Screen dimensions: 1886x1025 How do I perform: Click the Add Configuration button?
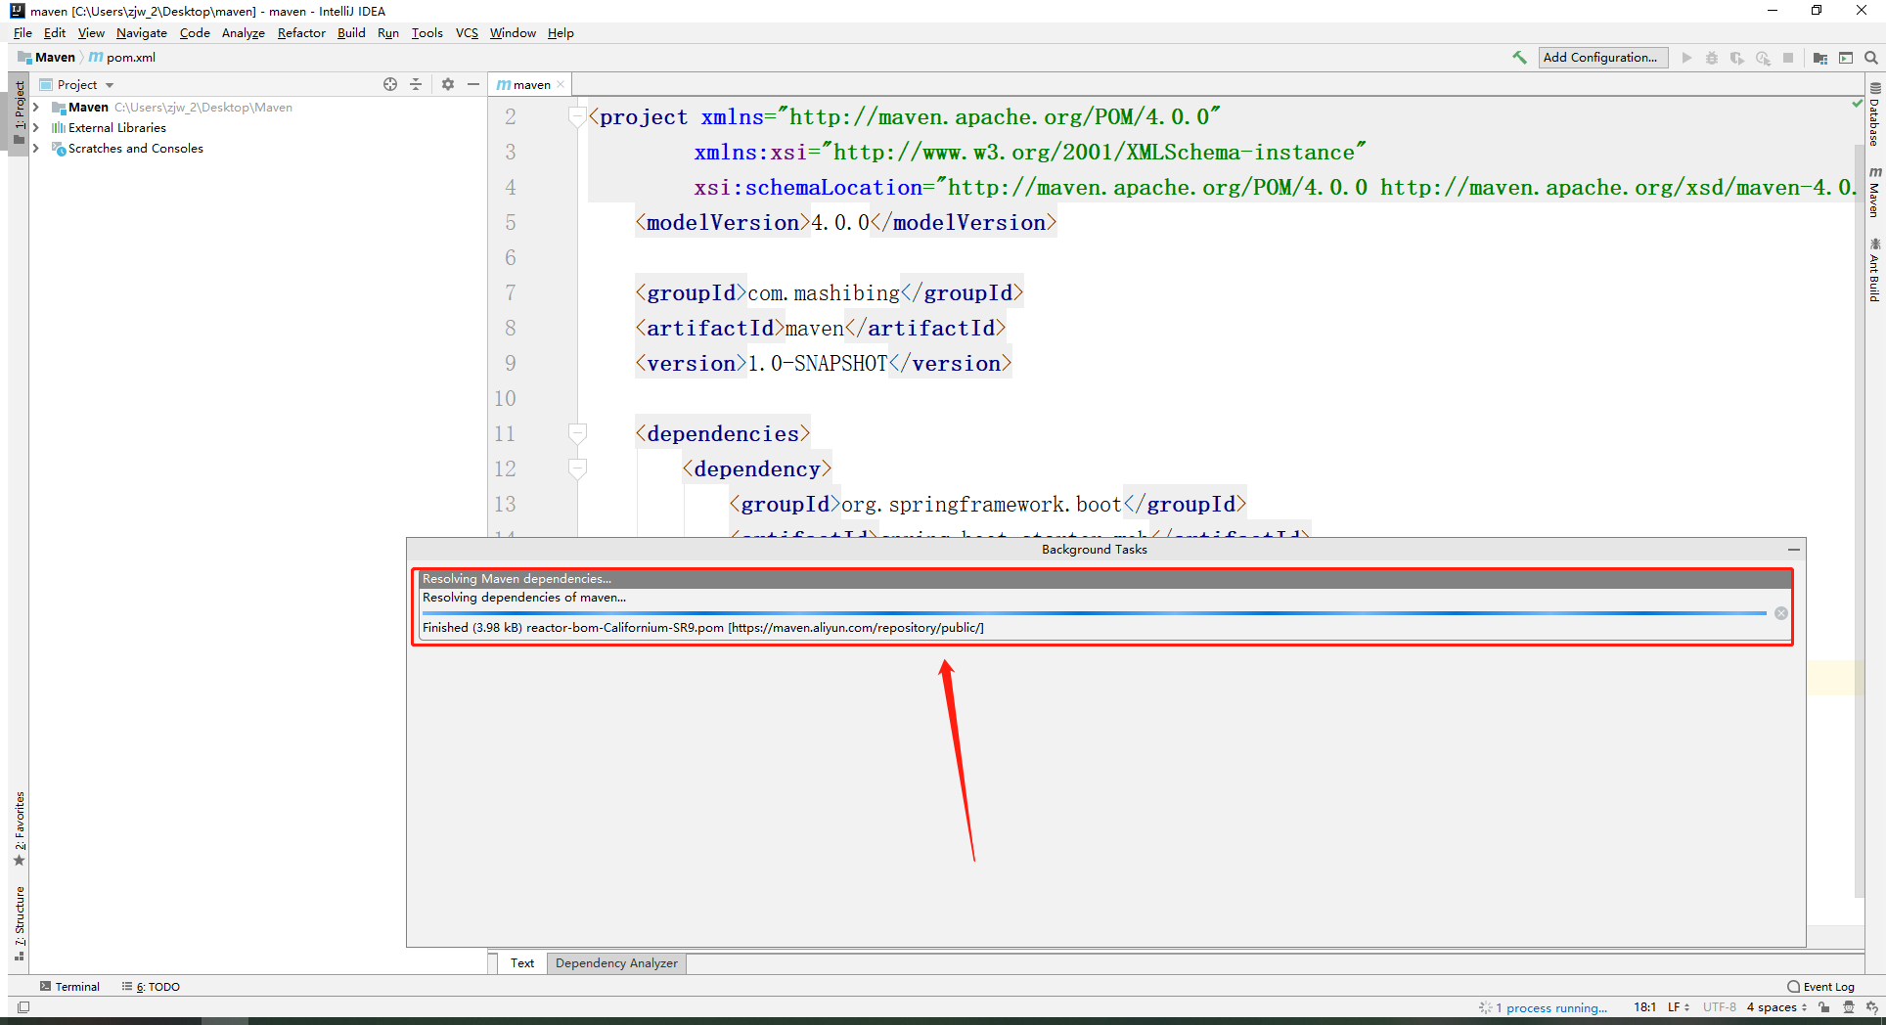pos(1601,58)
